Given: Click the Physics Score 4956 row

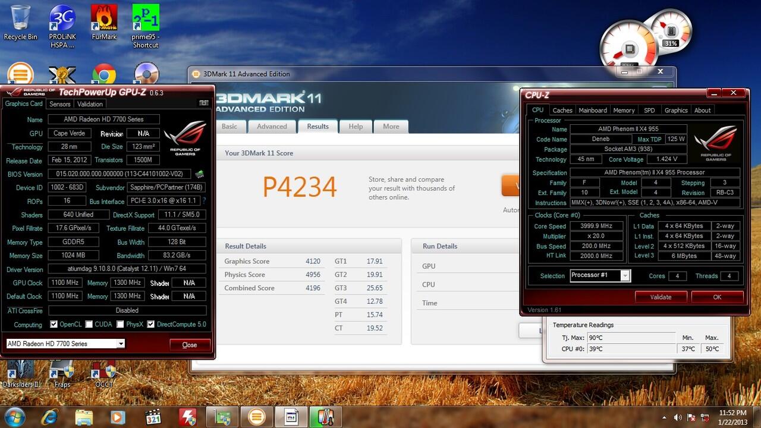Looking at the screenshot, I should point(272,275).
